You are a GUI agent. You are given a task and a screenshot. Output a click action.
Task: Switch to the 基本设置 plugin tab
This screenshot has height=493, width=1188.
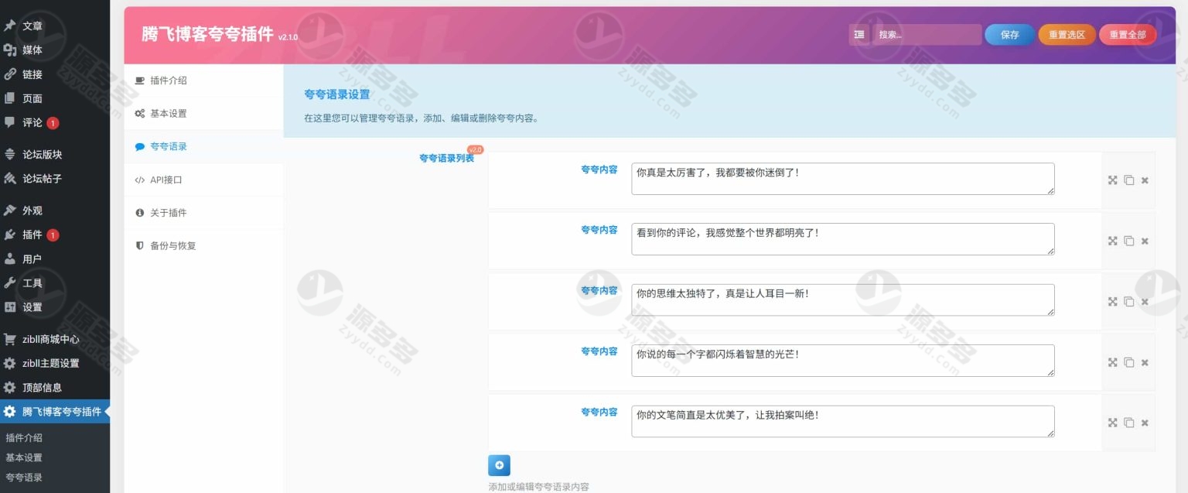(168, 114)
